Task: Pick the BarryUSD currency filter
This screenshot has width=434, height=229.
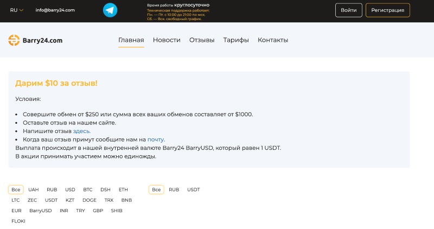Action: (x=41, y=211)
